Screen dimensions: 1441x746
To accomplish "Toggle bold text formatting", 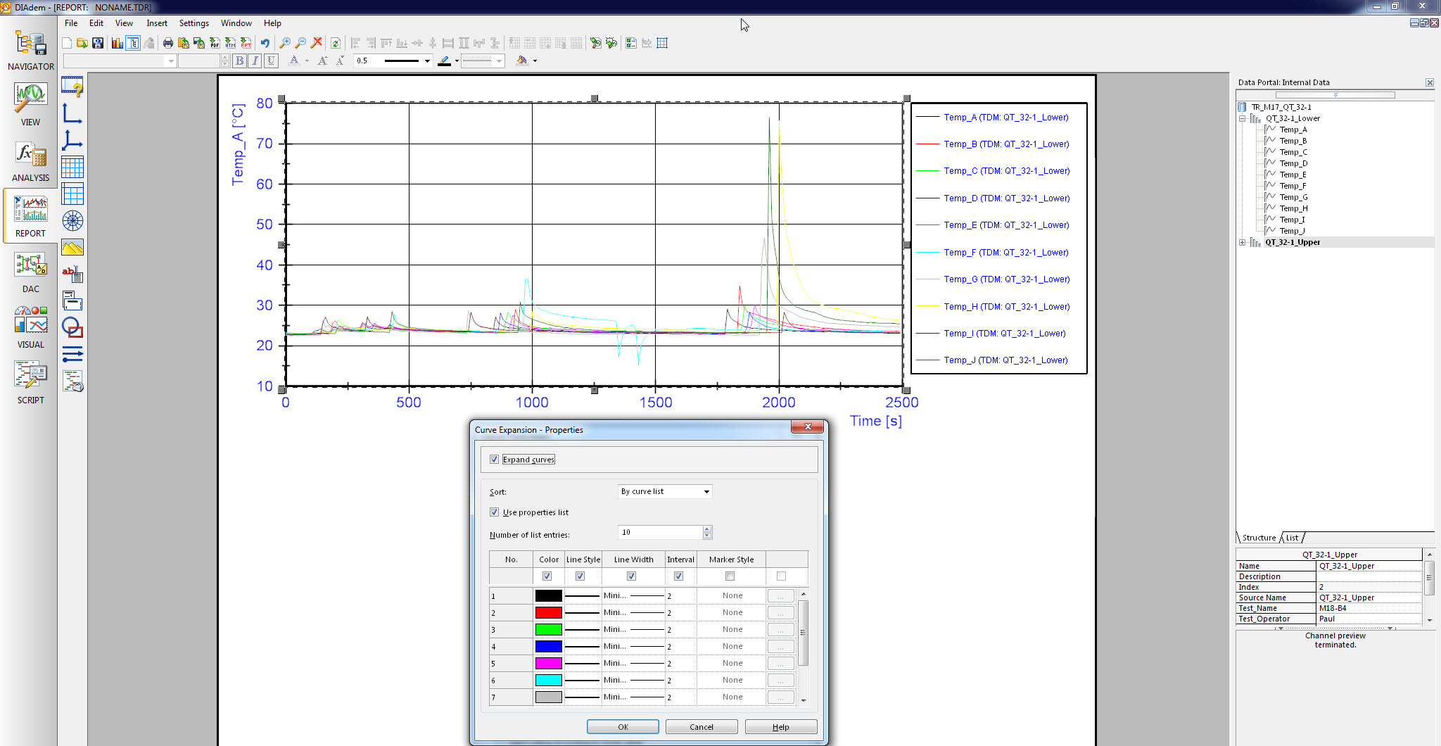I will (x=240, y=61).
